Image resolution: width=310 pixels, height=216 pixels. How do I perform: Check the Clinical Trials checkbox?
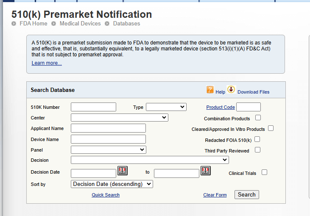pyautogui.click(x=264, y=172)
